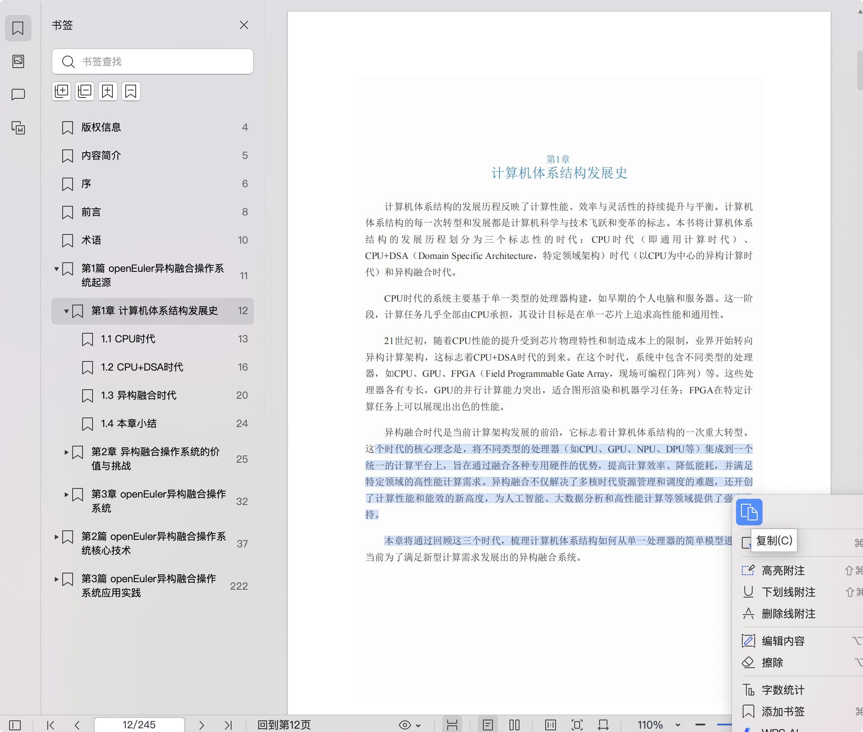Viewport: 863px width, 732px height.
Task: Open the thumbnails panel in left sidebar
Action: click(x=18, y=61)
